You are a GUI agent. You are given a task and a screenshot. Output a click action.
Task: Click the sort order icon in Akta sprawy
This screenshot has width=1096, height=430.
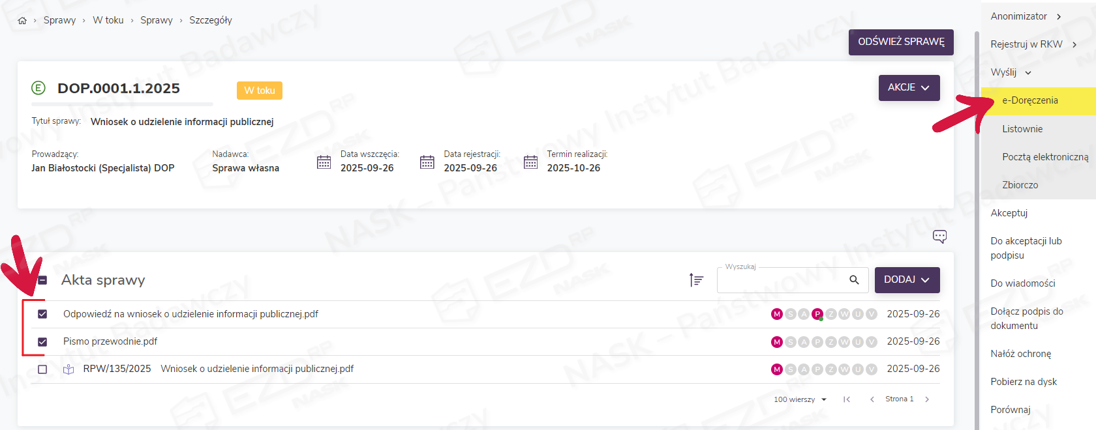696,280
